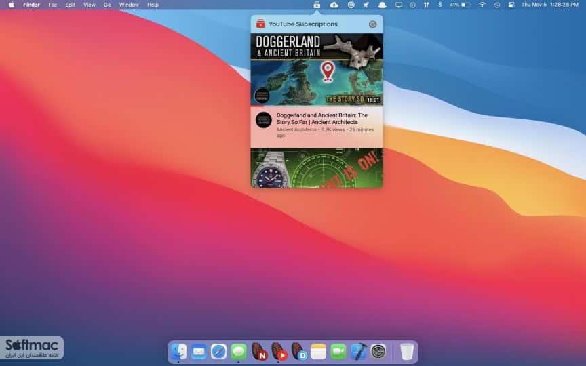
Task: Open the battery status showing 41%
Action: (x=460, y=5)
